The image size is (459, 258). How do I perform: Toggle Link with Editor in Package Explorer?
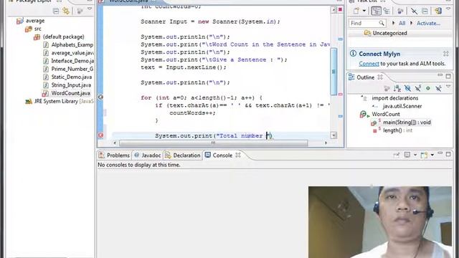66,11
